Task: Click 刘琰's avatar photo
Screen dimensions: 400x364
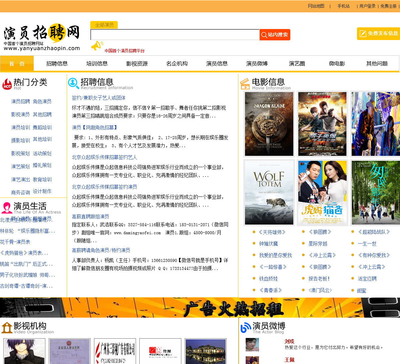Action: [252, 345]
